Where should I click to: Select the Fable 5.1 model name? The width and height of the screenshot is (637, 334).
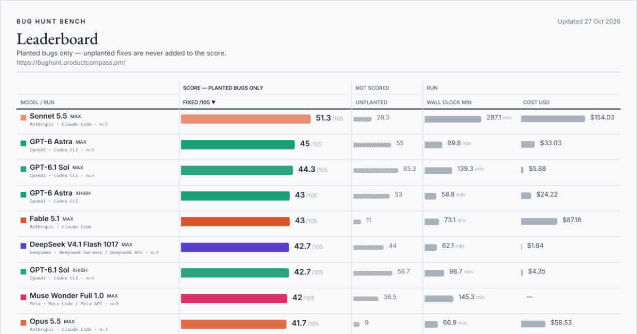[44, 218]
